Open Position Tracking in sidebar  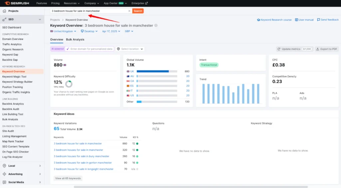(x=12, y=87)
